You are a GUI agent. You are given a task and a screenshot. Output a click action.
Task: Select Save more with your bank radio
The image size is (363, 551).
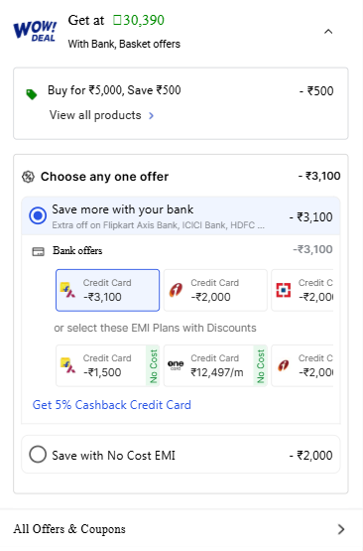tap(38, 215)
